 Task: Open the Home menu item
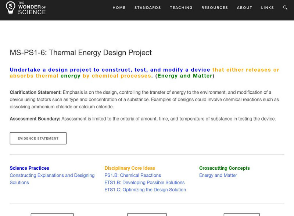pyautogui.click(x=119, y=8)
